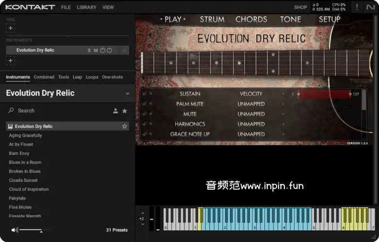Load the Aging Gracefully preset
The height and width of the screenshot is (242, 379).
[25, 136]
